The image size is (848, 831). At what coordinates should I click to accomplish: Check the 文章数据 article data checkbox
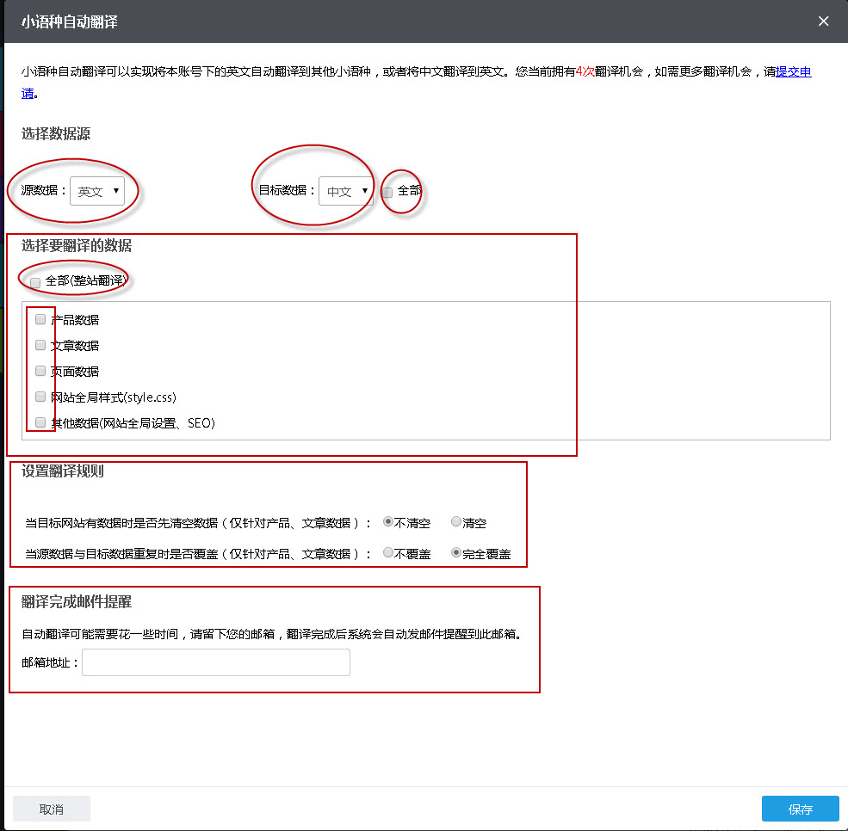click(x=40, y=344)
